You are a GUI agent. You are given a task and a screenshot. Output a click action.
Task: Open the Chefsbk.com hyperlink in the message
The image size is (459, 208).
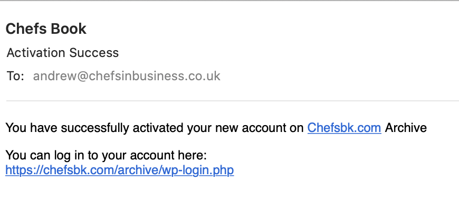[x=344, y=128]
